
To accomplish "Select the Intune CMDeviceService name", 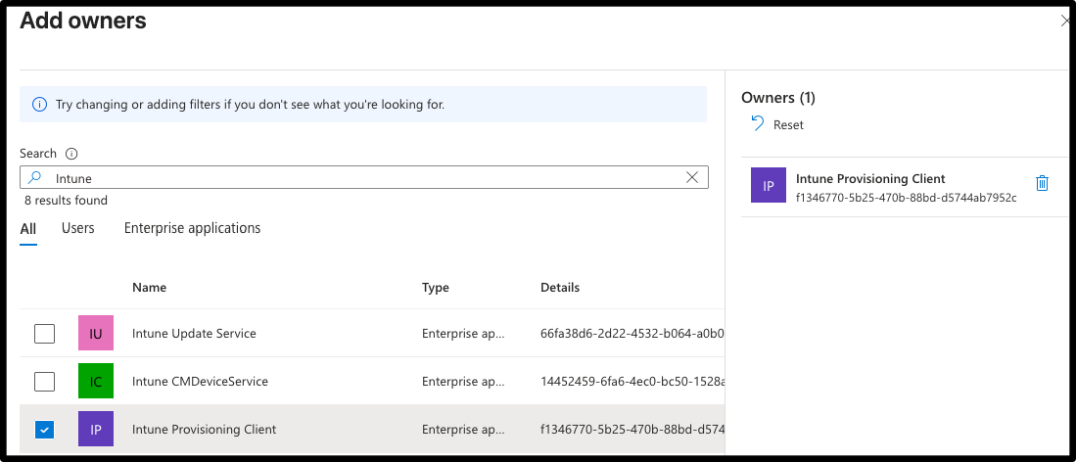I will click(x=201, y=381).
